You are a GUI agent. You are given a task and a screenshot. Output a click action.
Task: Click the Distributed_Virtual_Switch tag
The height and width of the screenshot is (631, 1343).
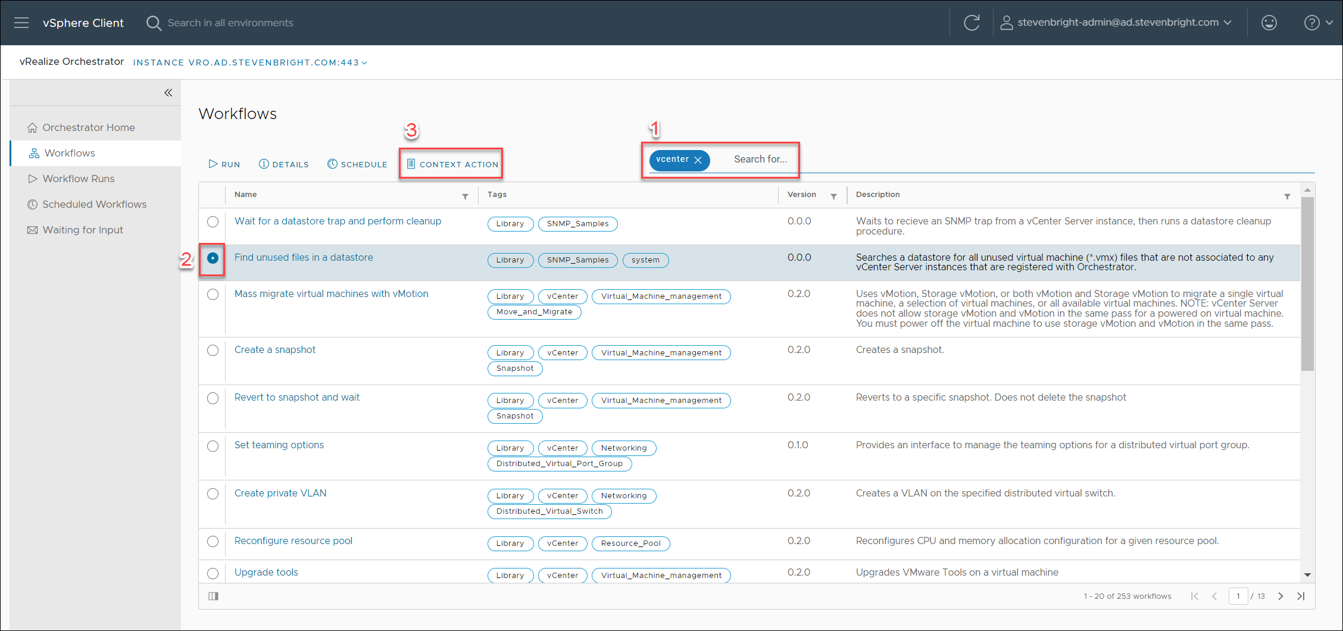[x=549, y=511]
